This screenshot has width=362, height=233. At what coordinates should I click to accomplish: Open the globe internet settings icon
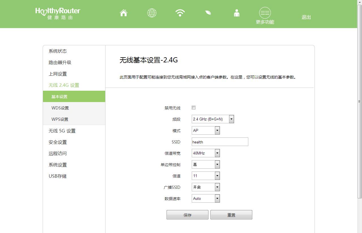(152, 13)
